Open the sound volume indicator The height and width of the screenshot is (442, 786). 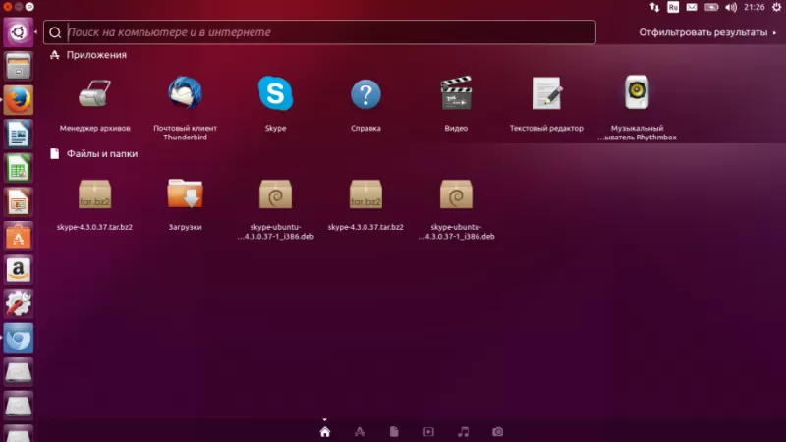pos(731,7)
